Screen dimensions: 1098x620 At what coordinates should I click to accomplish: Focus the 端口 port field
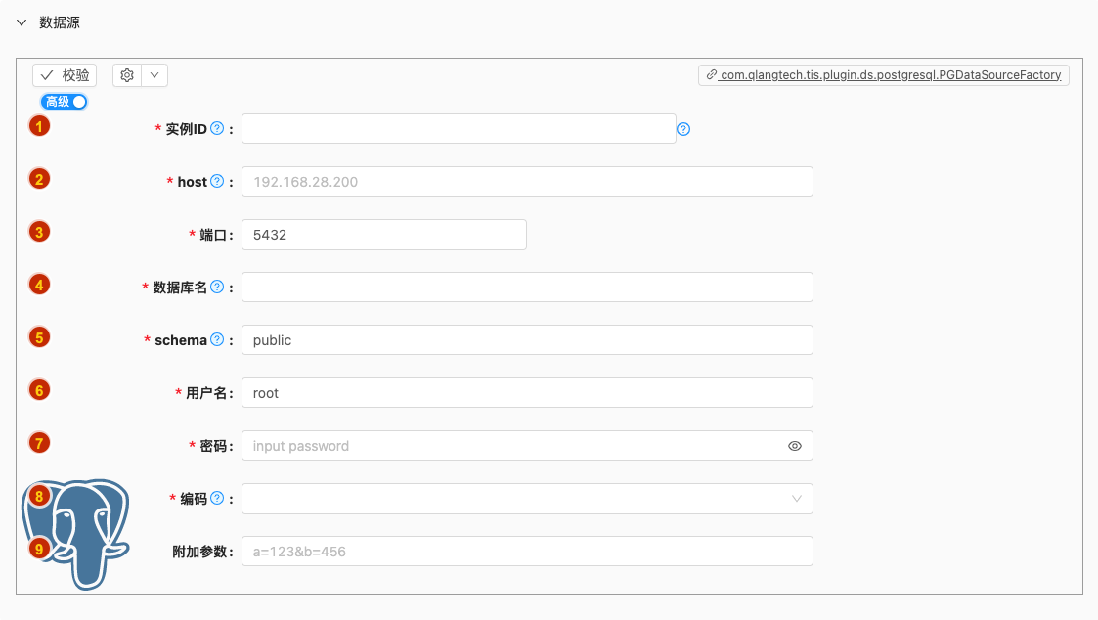(x=383, y=235)
